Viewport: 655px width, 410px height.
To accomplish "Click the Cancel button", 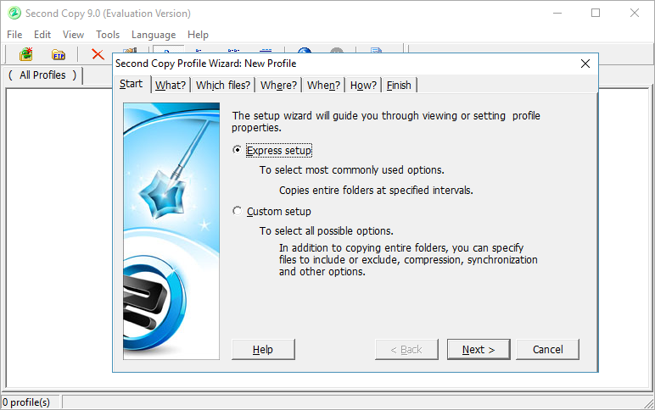I will (547, 350).
